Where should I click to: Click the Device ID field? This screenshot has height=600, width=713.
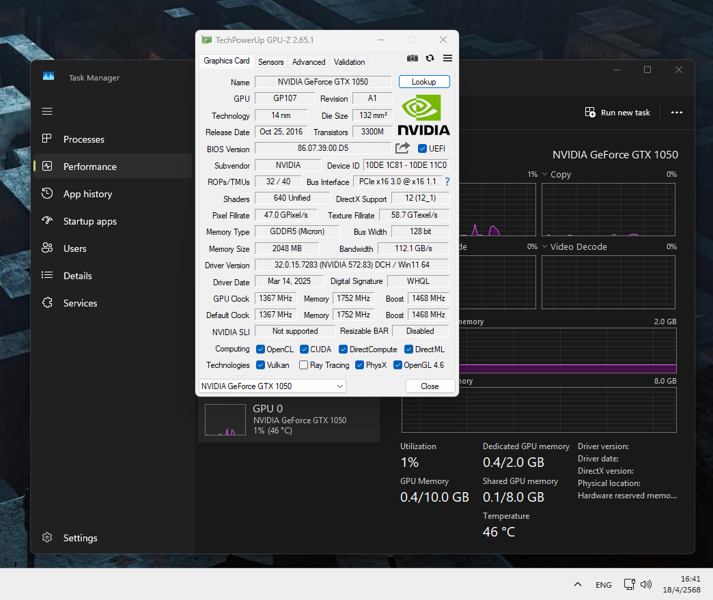(x=406, y=165)
